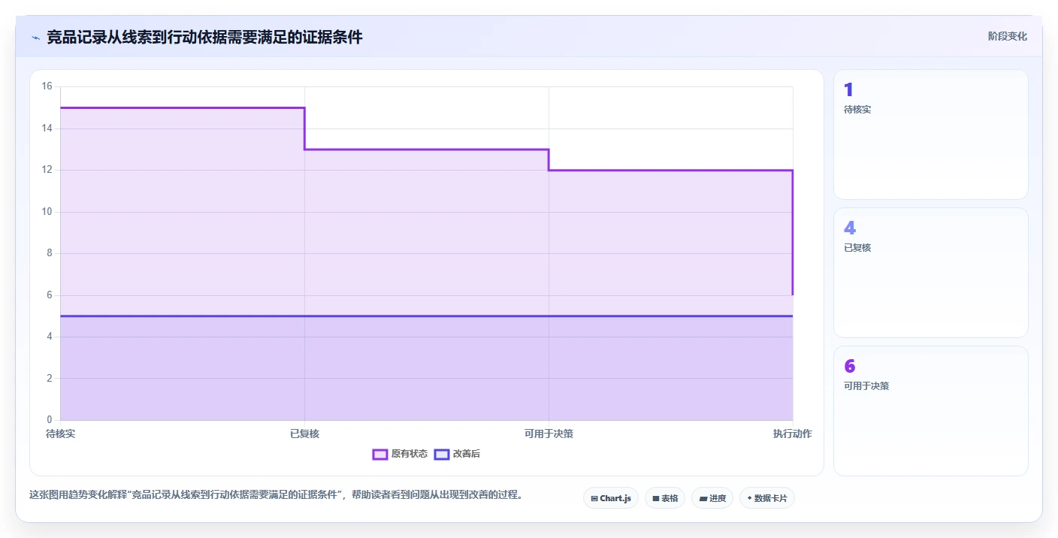Select the 表格 tag chip
This screenshot has width=1058, height=538.
click(x=664, y=498)
